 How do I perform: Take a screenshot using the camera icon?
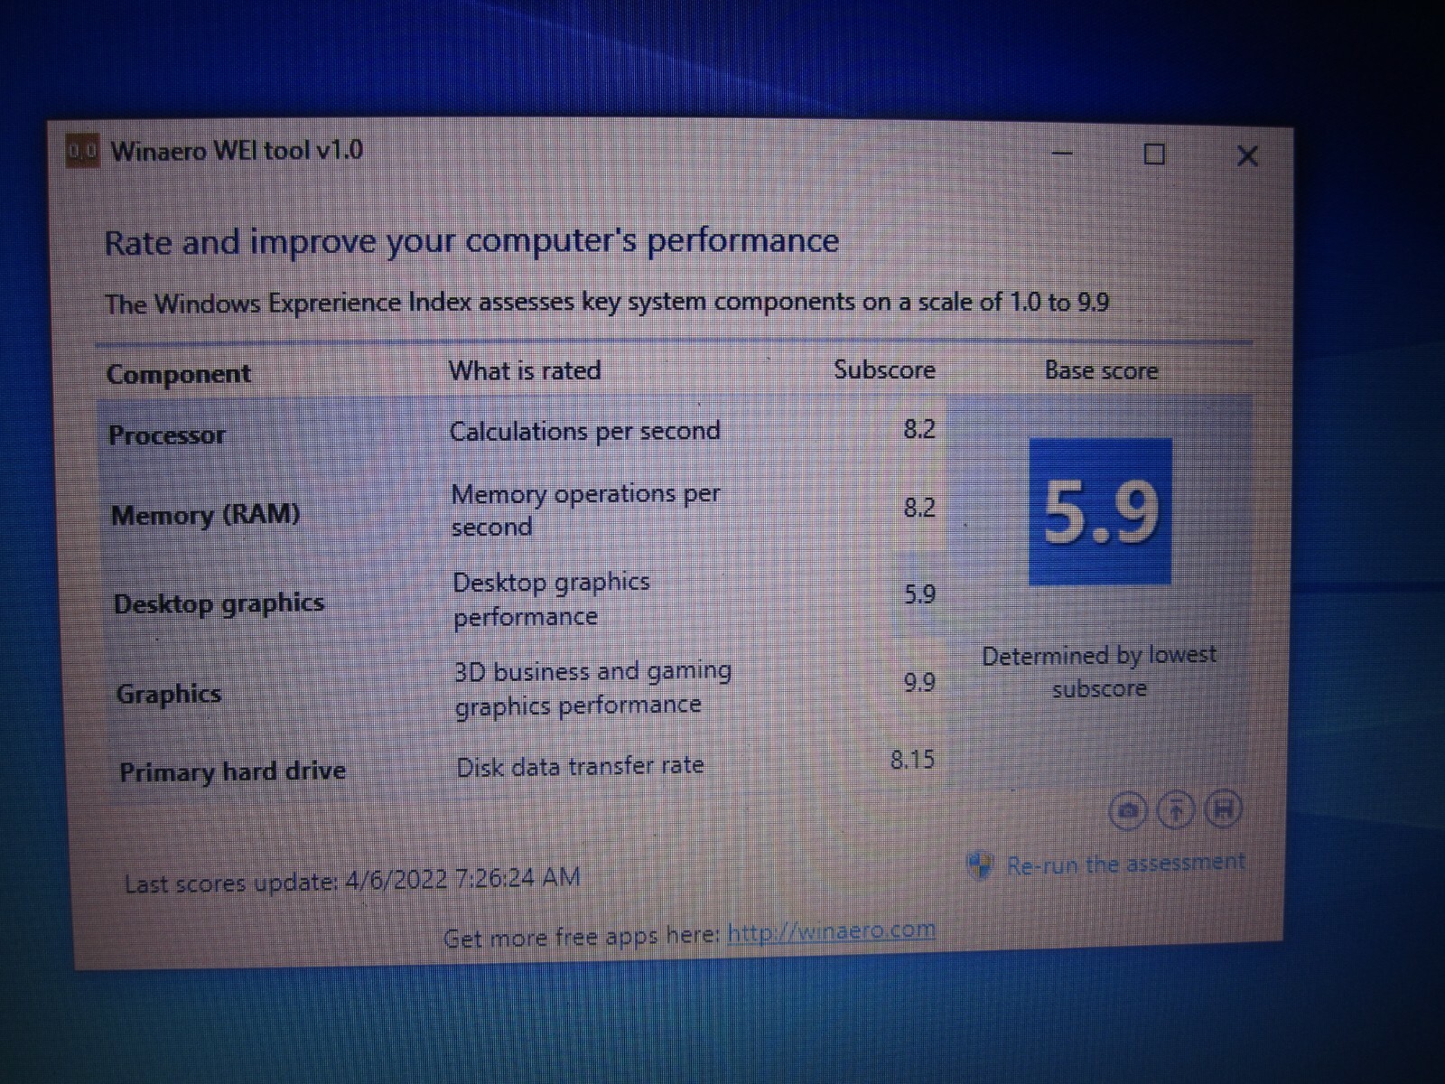[x=1127, y=810]
